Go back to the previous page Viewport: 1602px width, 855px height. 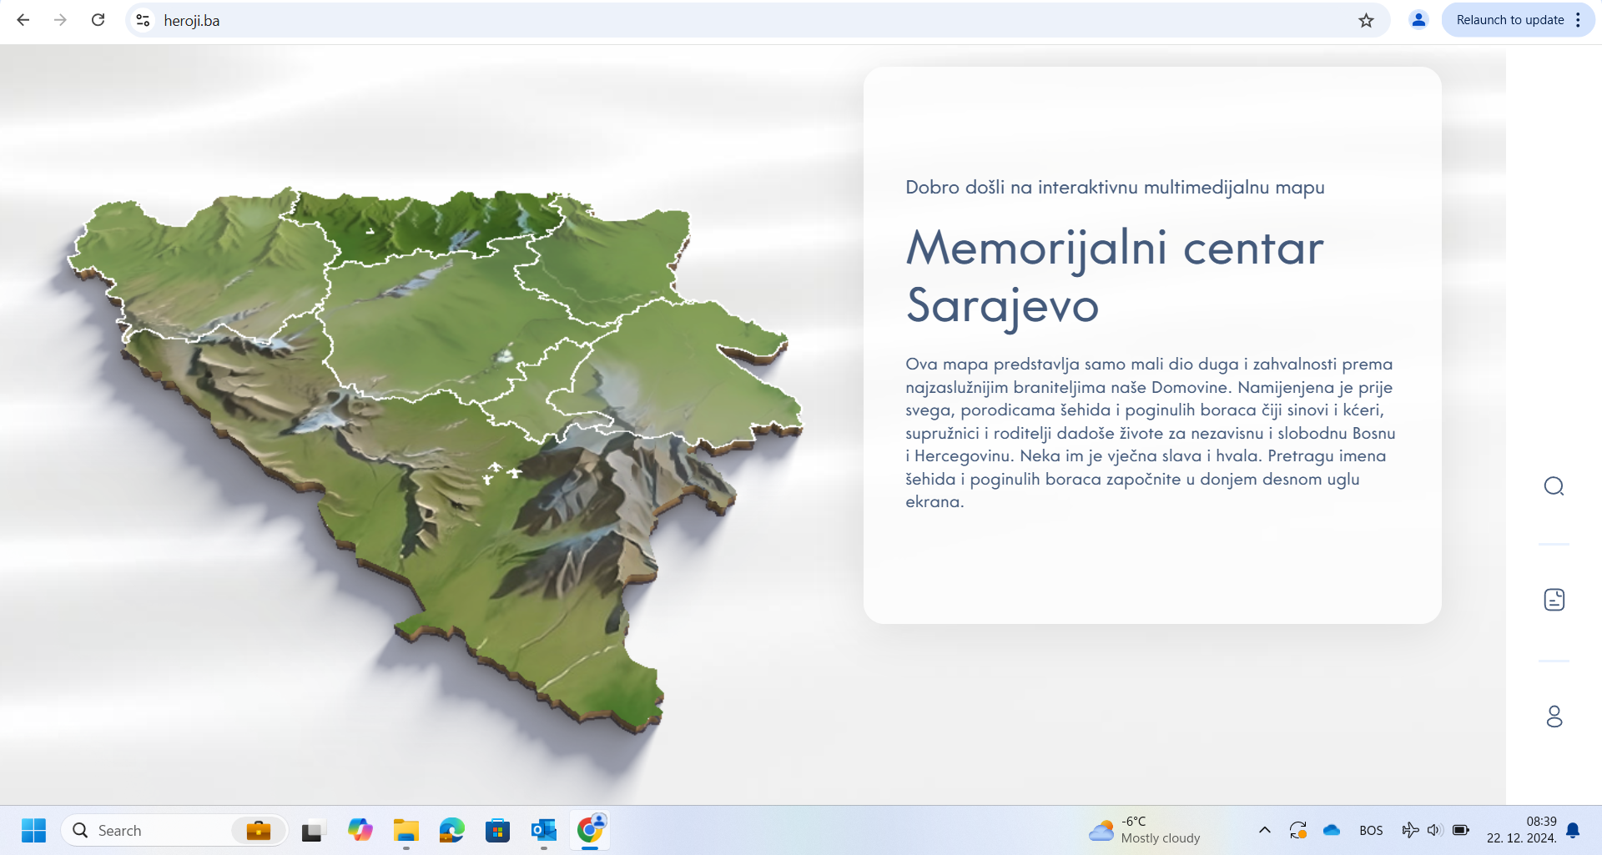click(x=23, y=20)
